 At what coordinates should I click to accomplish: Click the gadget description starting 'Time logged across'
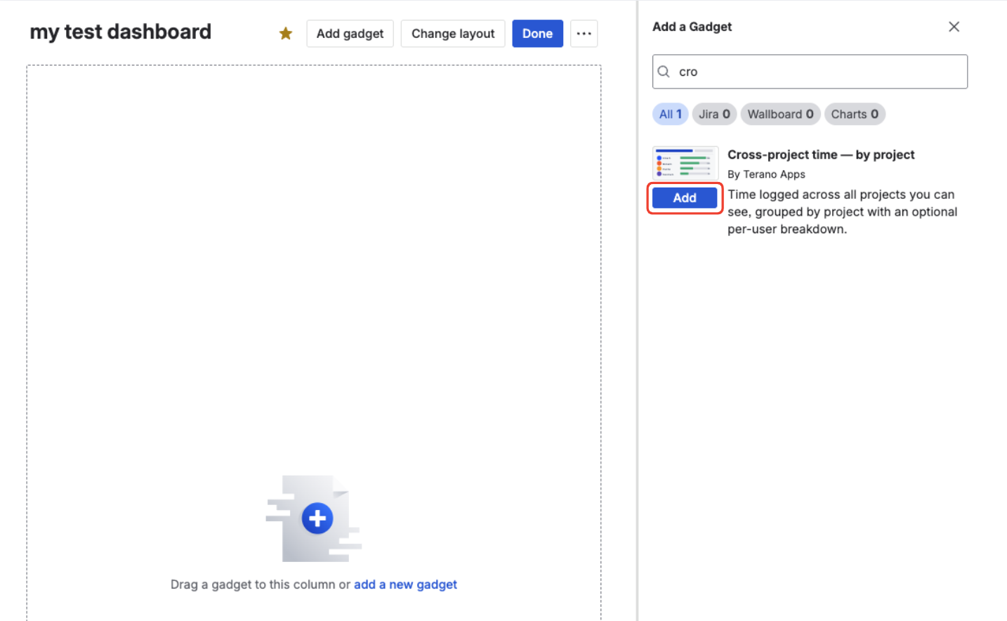tap(842, 211)
